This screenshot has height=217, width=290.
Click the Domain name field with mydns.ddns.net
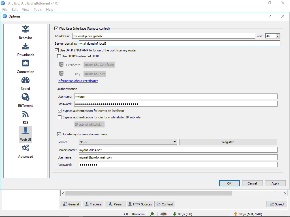178,150
